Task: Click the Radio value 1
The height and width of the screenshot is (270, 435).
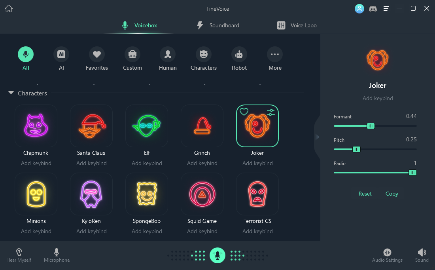Action: [415, 163]
